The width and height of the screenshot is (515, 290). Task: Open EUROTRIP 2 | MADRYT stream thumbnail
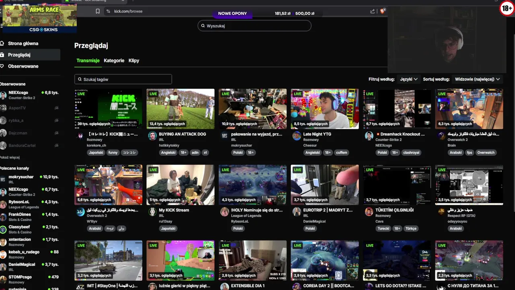tap(325, 185)
